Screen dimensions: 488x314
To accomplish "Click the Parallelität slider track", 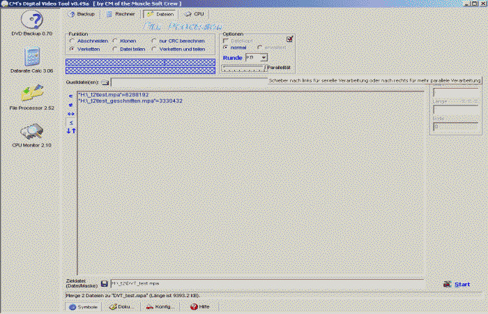I will [242, 68].
